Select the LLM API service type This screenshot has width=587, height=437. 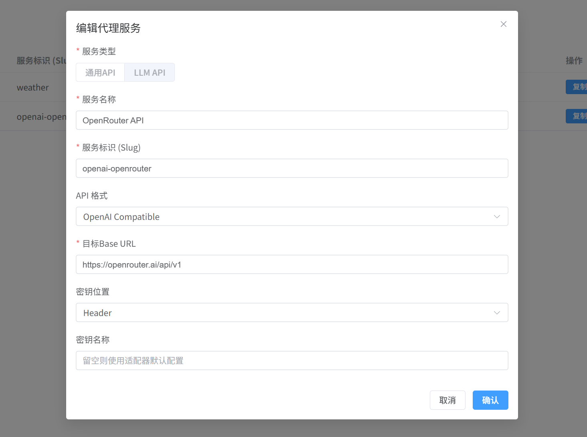click(150, 72)
